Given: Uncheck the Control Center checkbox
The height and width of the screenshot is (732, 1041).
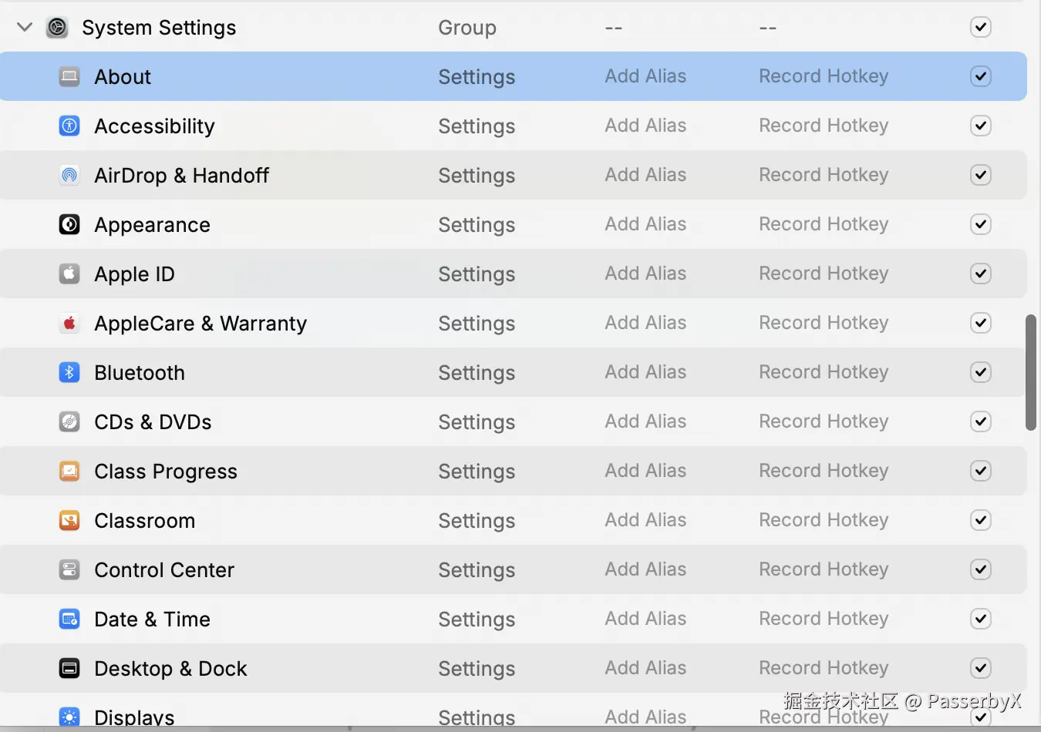Looking at the screenshot, I should [980, 569].
